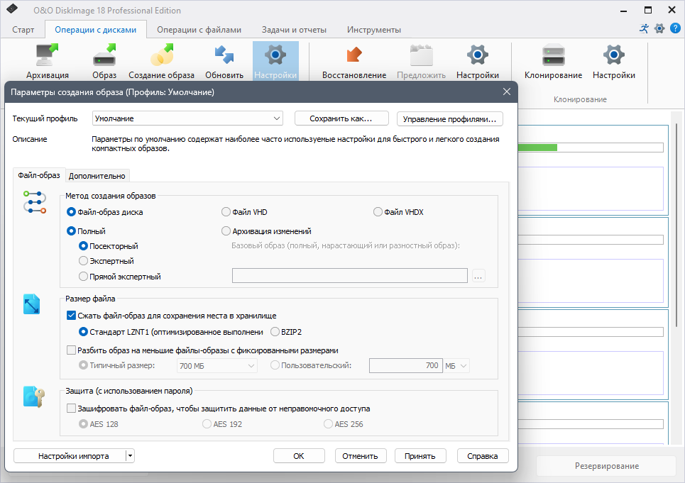Open the Образ drive icon
Viewport: 685px width, 483px height.
tap(104, 55)
